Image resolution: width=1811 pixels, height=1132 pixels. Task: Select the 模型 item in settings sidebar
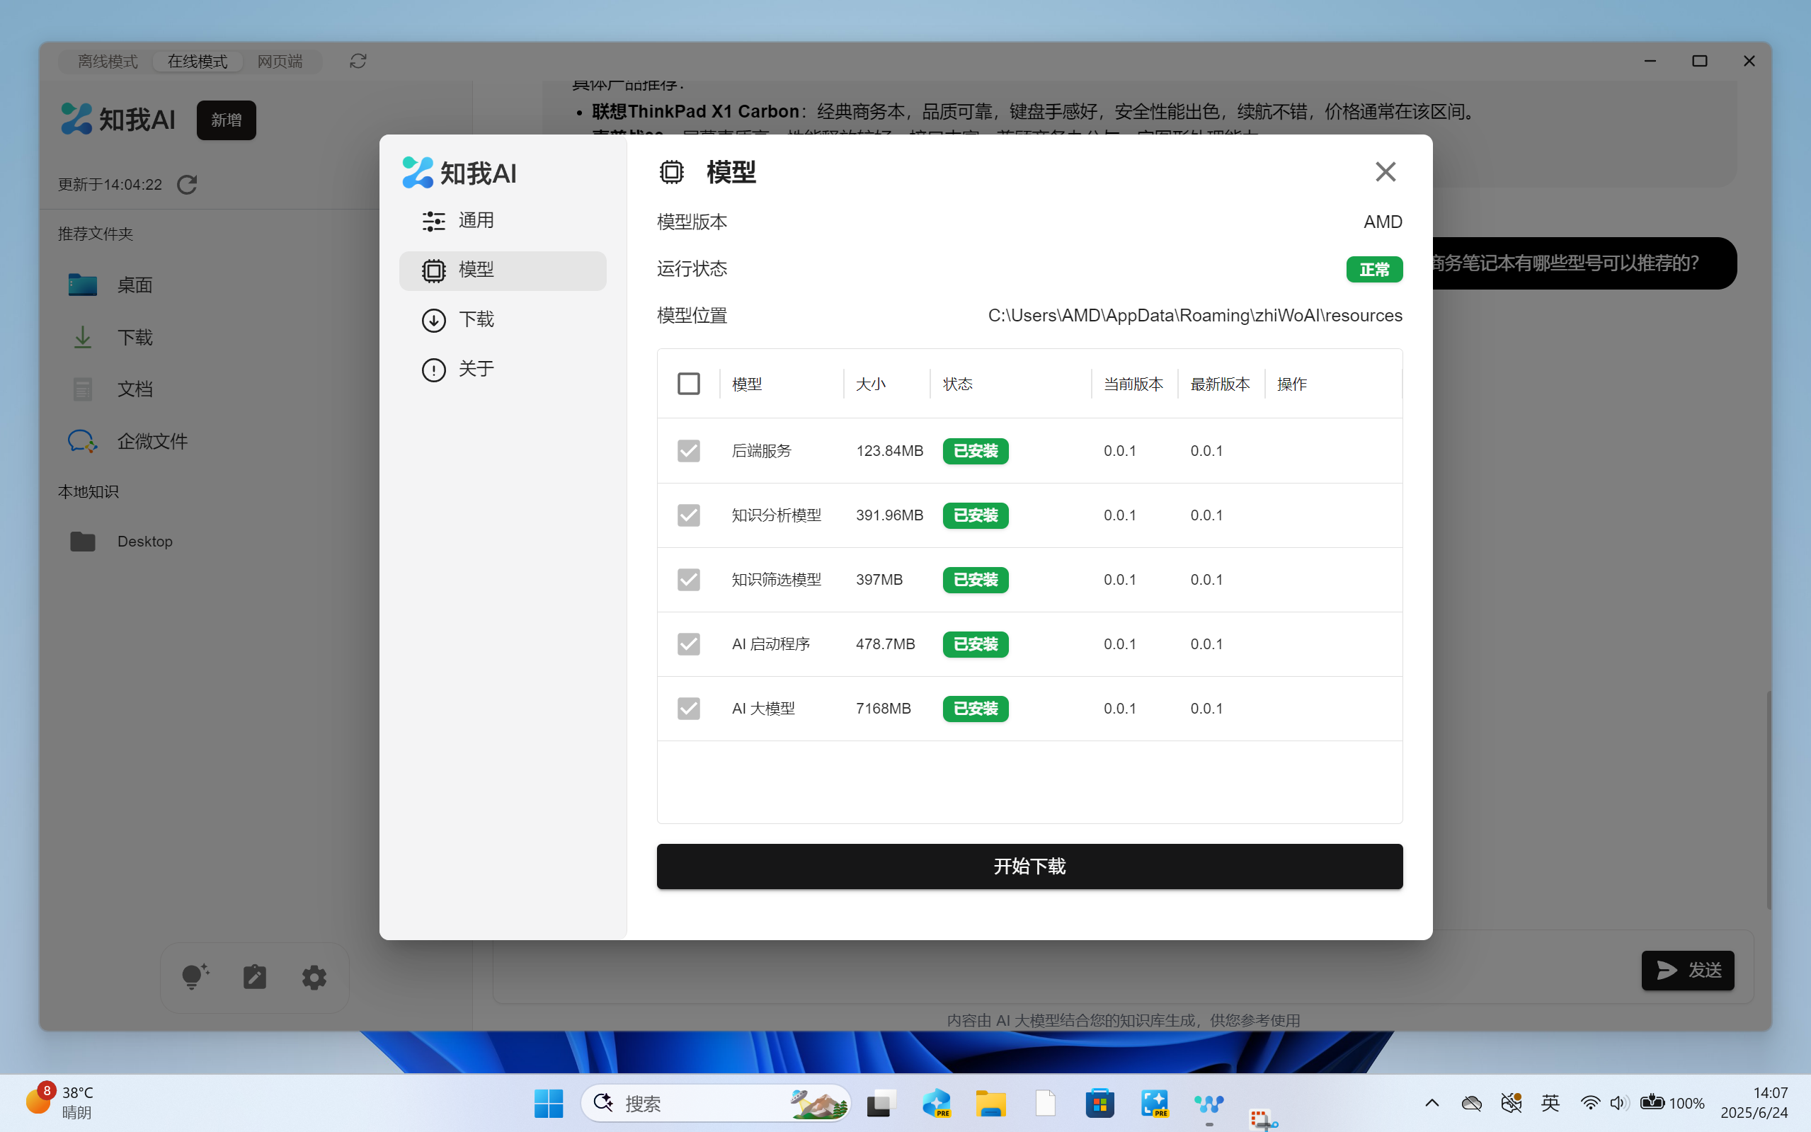[503, 270]
